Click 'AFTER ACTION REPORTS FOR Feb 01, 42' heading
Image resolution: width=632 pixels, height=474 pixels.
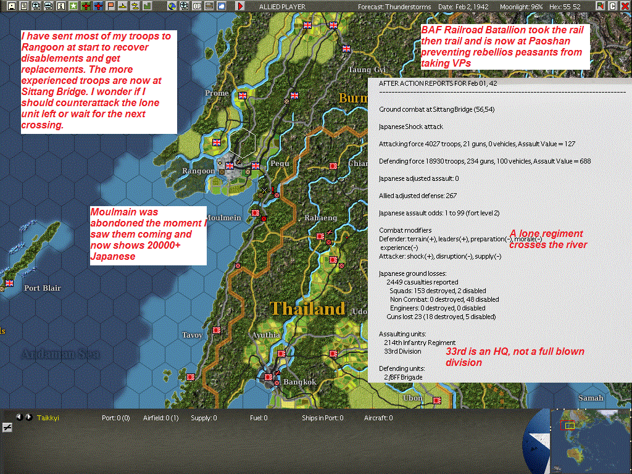[438, 83]
